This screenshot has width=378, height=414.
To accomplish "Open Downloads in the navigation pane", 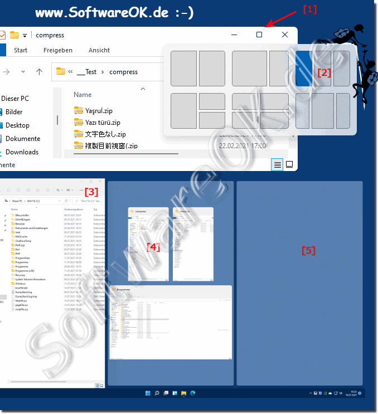I will 20,152.
